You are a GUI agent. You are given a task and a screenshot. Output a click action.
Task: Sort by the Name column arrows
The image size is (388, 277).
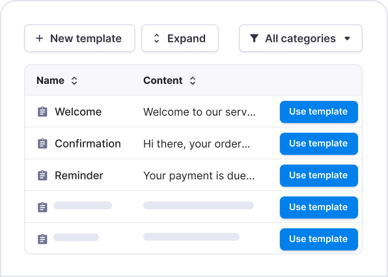[74, 81]
